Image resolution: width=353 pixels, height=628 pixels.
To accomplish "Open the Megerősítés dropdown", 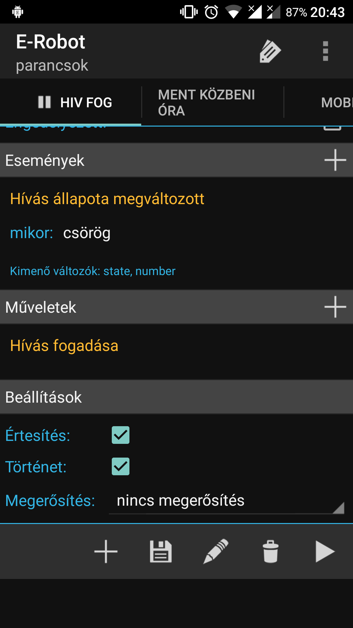I will pyautogui.click(x=226, y=501).
